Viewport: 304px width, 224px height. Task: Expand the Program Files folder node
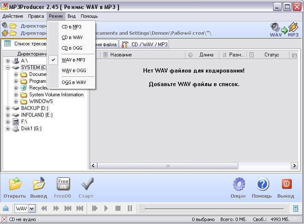point(16,81)
